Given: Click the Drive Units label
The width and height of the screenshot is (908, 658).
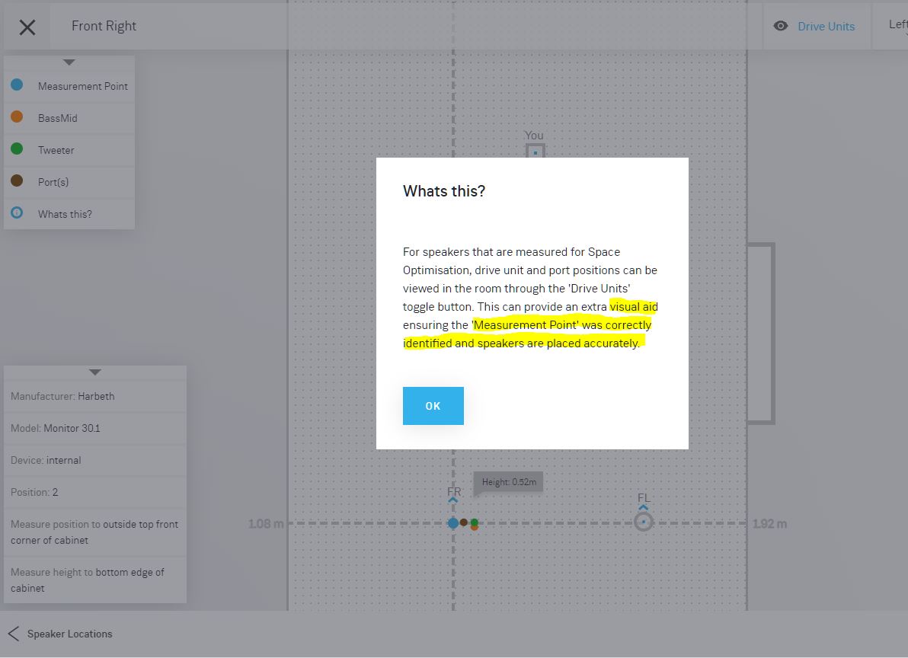Looking at the screenshot, I should coord(826,27).
